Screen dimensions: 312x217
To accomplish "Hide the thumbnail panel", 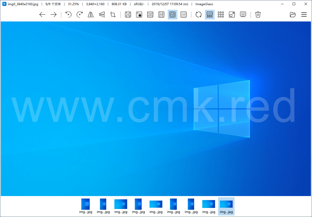I will (210, 15).
